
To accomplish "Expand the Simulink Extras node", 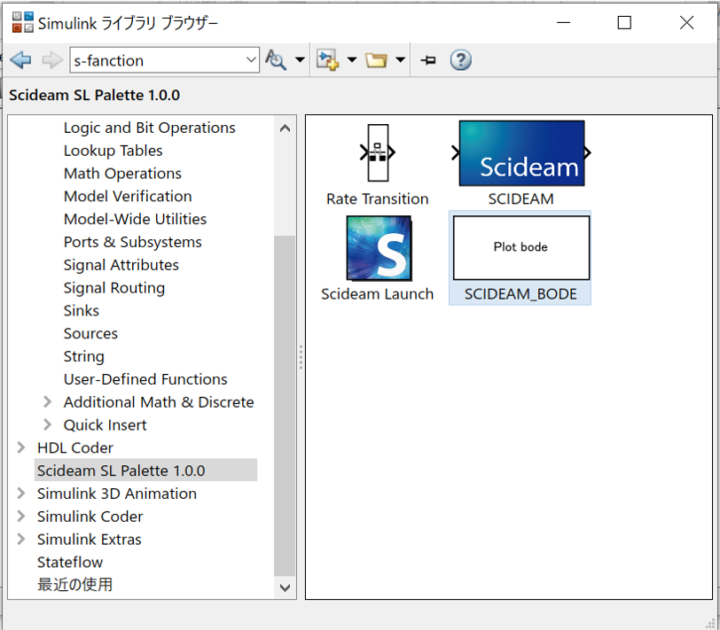I will click(20, 540).
